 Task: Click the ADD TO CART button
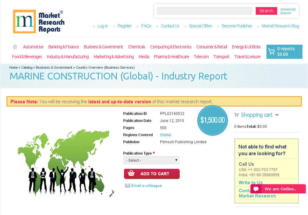point(152,173)
